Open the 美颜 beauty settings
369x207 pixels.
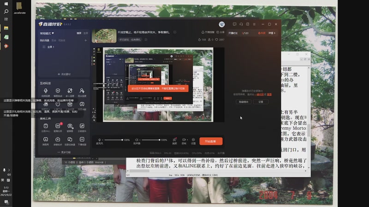[x=174, y=141]
